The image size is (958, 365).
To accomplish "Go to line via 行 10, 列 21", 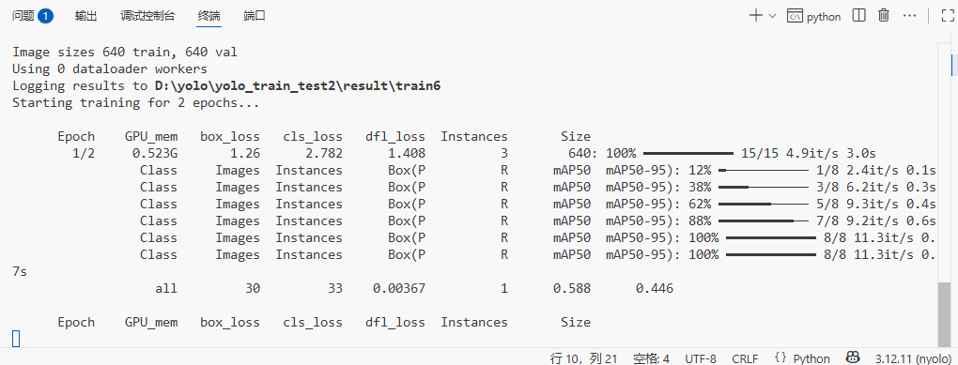I will 583,358.
